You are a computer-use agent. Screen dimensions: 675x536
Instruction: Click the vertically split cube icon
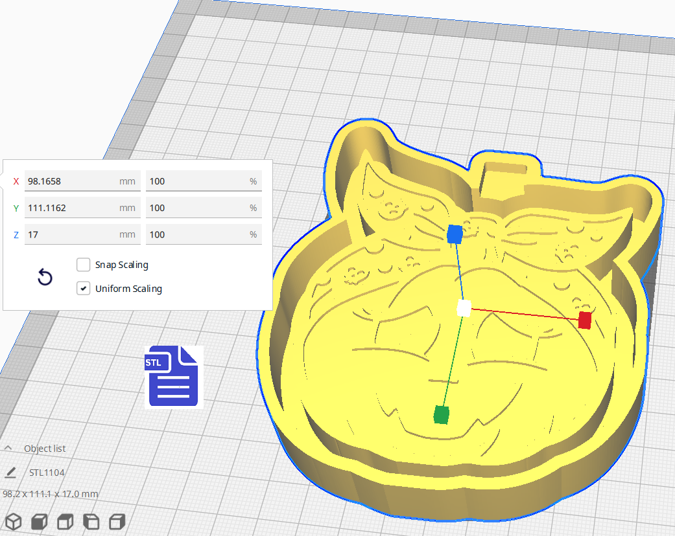(91, 521)
